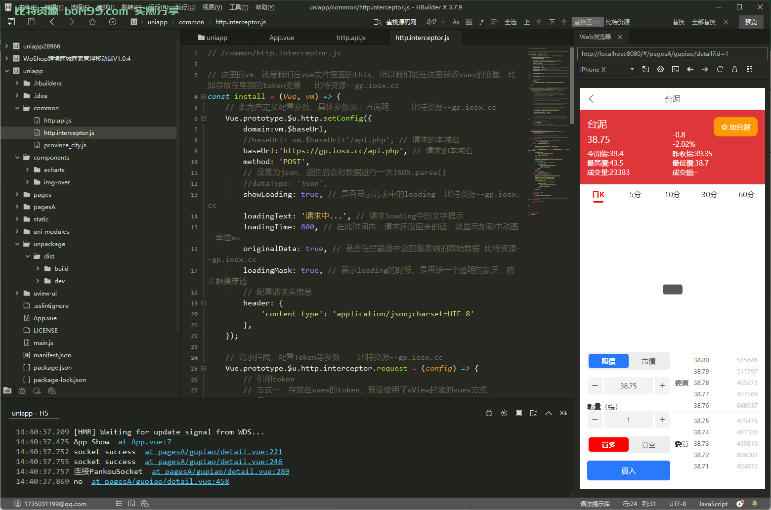
Task: Open link at App.vue:7 in console
Action: click(x=145, y=442)
